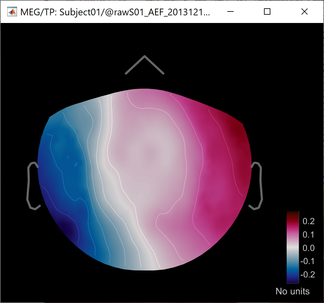The image size is (324, 303).
Task: Click the "No units" colorbar label
Action: click(292, 291)
